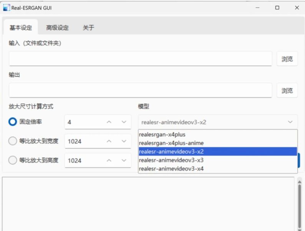Click 浏览 button for the output path

(287, 90)
